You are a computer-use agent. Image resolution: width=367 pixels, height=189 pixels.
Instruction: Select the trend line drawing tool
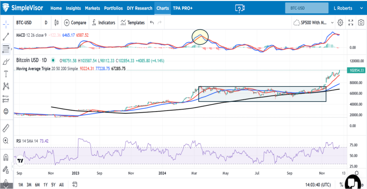tap(6, 36)
